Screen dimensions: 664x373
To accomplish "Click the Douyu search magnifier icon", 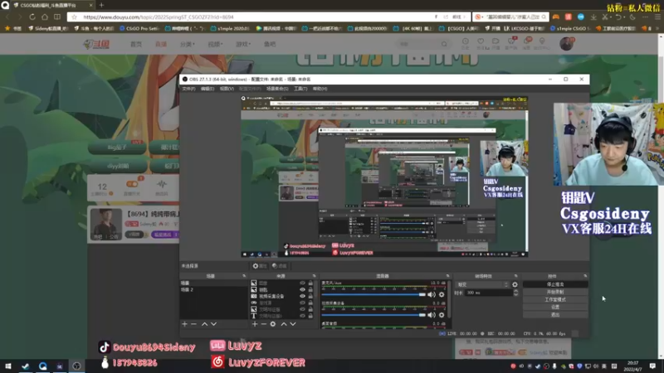I will pos(444,44).
